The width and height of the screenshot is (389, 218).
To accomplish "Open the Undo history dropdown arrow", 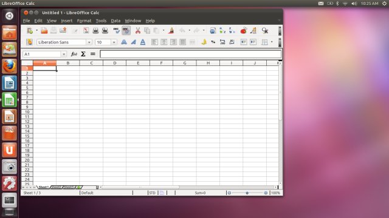I will click(x=189, y=30).
